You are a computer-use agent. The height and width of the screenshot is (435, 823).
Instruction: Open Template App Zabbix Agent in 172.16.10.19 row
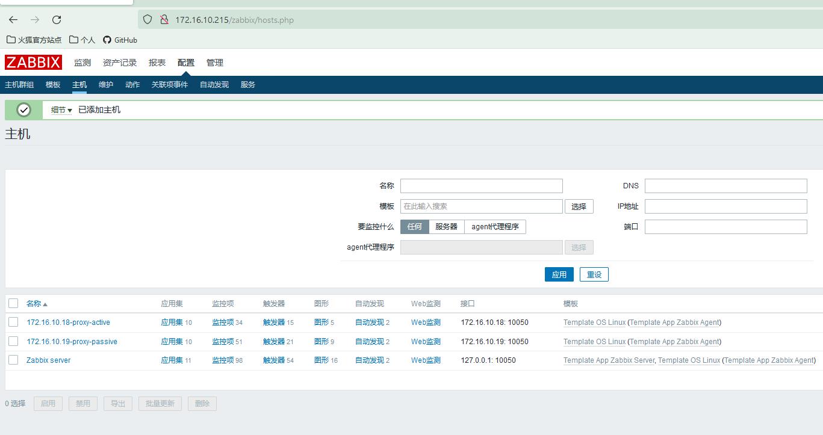click(x=674, y=342)
